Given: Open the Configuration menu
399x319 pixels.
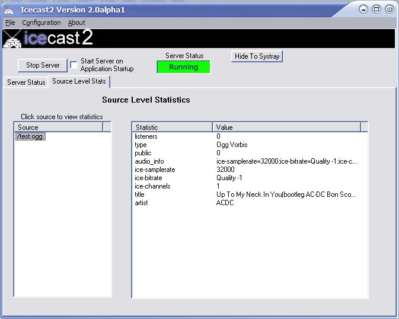Looking at the screenshot, I should pos(42,23).
